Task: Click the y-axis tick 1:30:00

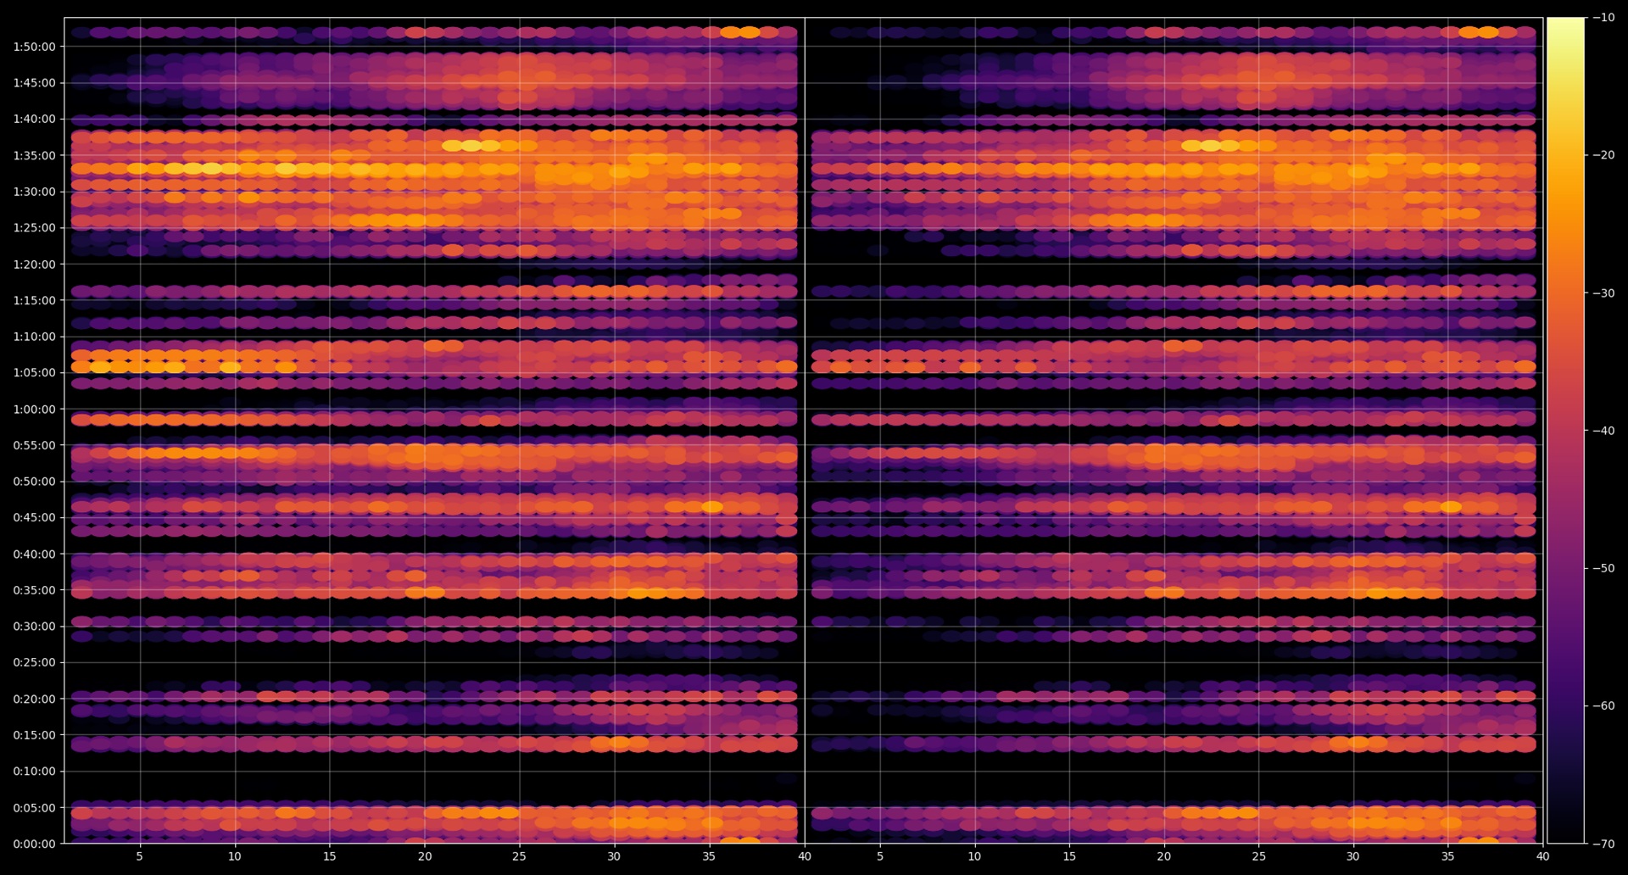Action: pyautogui.click(x=34, y=192)
